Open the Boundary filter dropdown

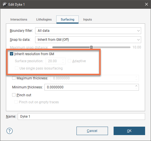[x=88, y=31]
